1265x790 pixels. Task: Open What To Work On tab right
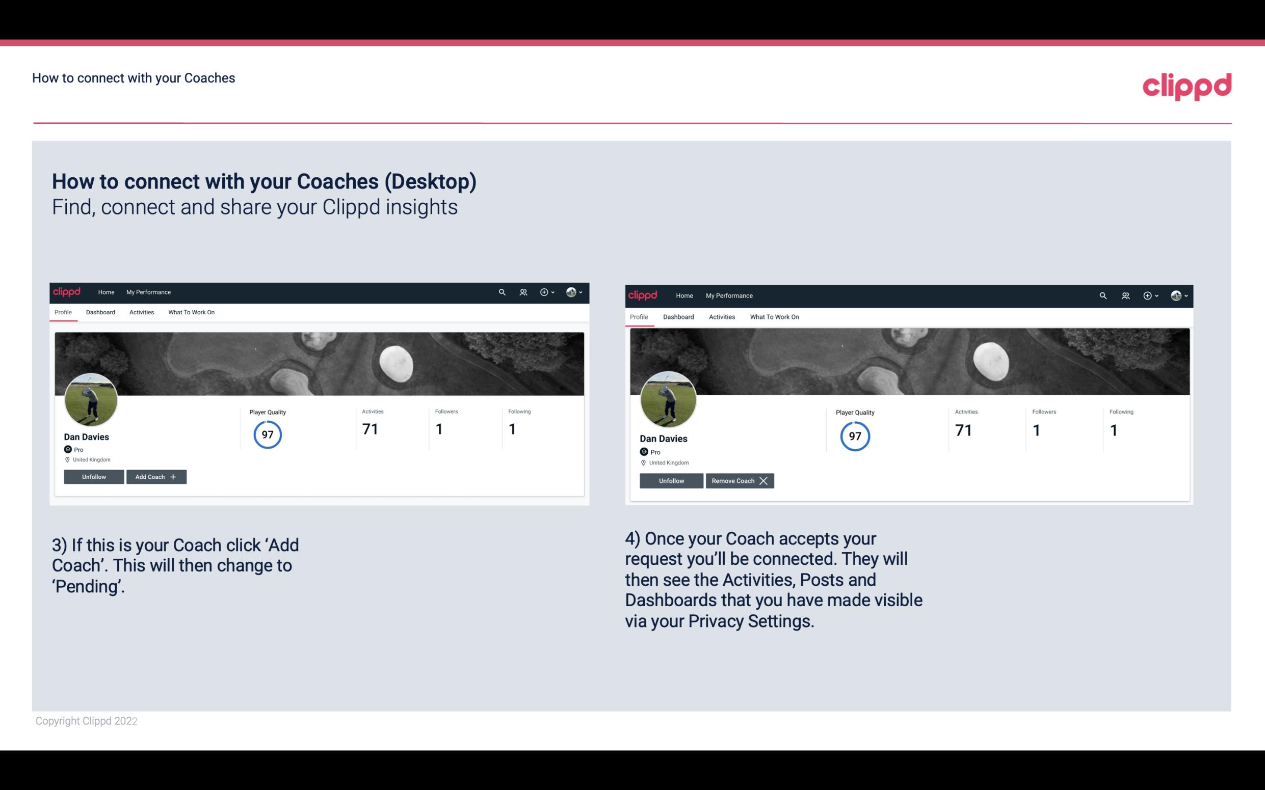[773, 316]
